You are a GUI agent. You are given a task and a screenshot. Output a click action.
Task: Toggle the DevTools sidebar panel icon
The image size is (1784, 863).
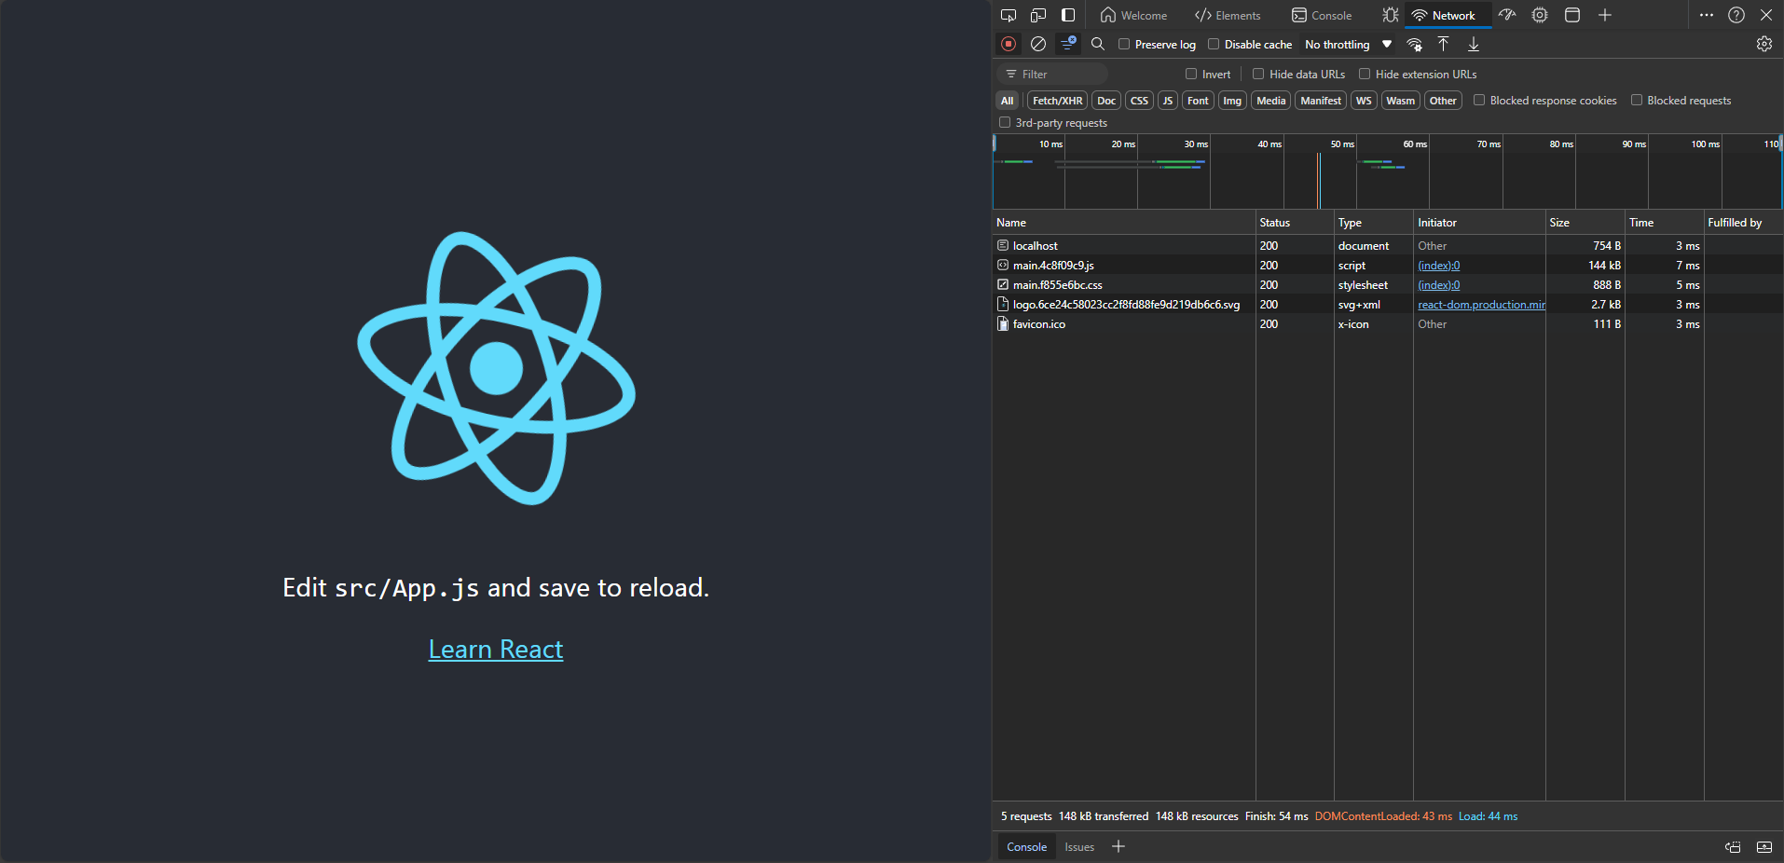coord(1068,15)
